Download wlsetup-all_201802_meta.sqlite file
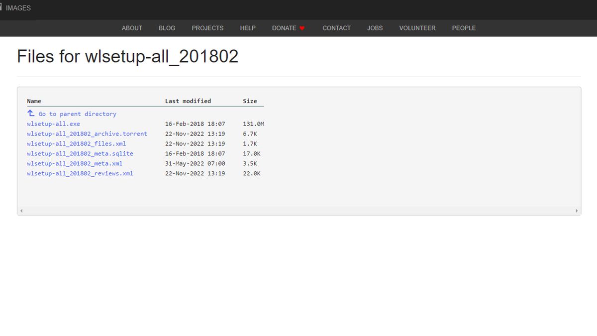Screen dimensions: 597x336 (80, 154)
